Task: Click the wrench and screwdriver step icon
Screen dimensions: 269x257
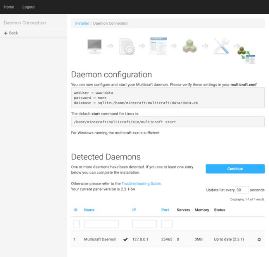Action: (221, 46)
